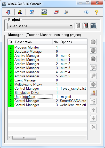This screenshot has width=105, height=148.
Task: Click the window title bar icon
Action: 4,4
